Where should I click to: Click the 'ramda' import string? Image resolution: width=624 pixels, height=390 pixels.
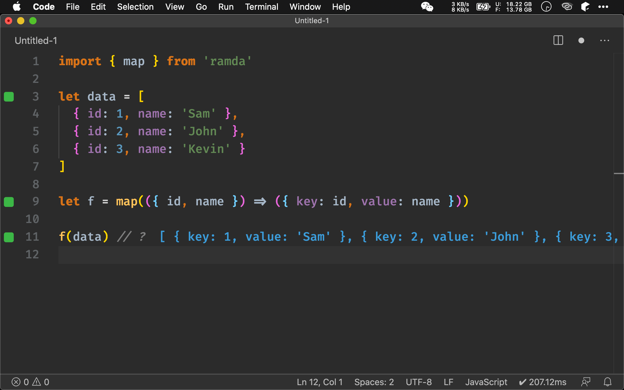point(227,61)
